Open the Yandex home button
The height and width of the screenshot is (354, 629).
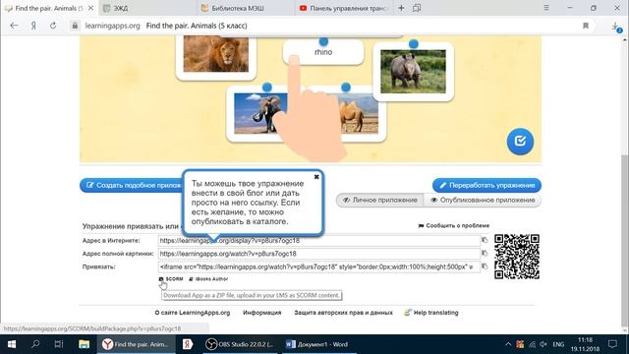(33, 26)
